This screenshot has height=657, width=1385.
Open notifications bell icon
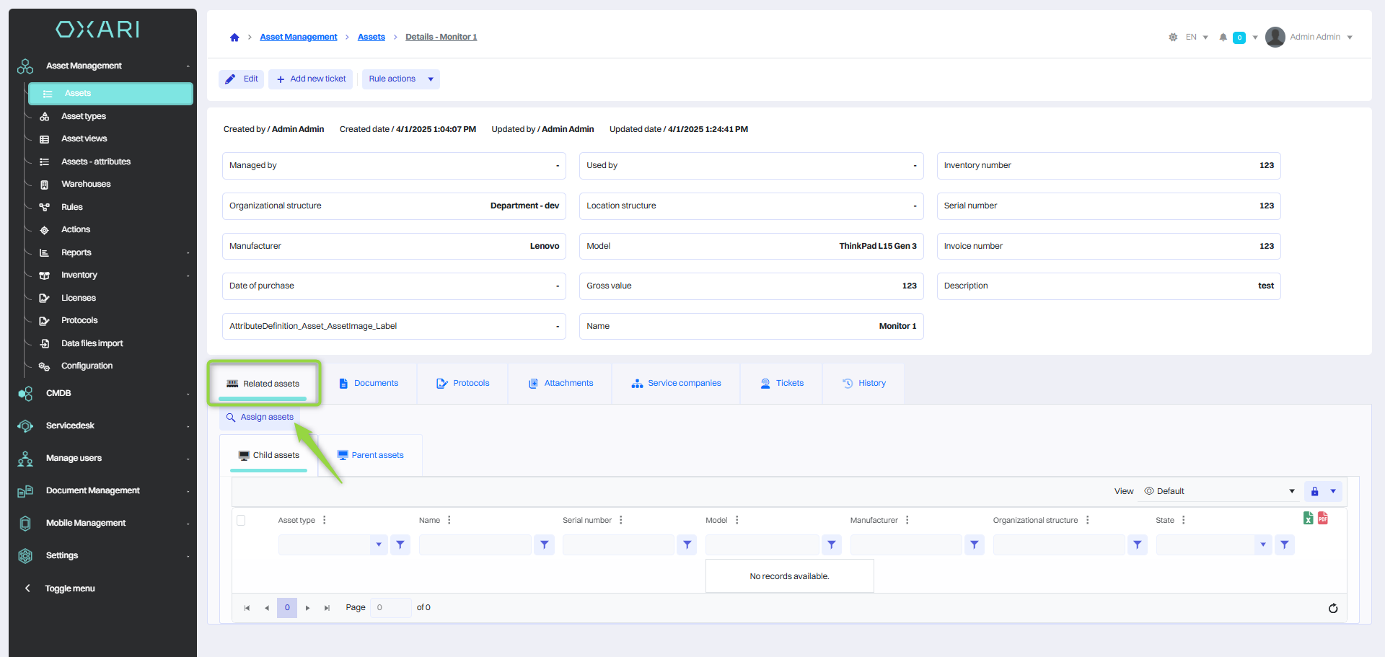(x=1223, y=38)
